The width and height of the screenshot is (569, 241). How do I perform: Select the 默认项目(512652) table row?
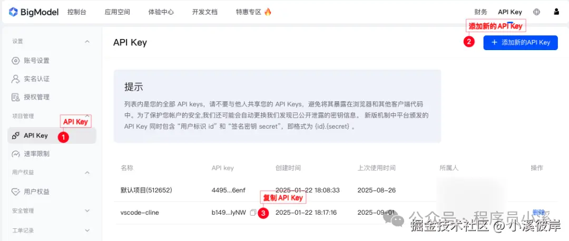146,190
